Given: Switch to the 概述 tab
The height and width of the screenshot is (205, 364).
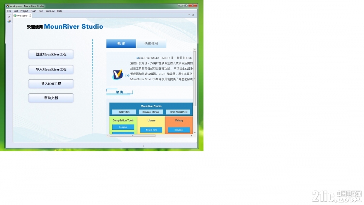Looking at the screenshot, I should 121,43.
